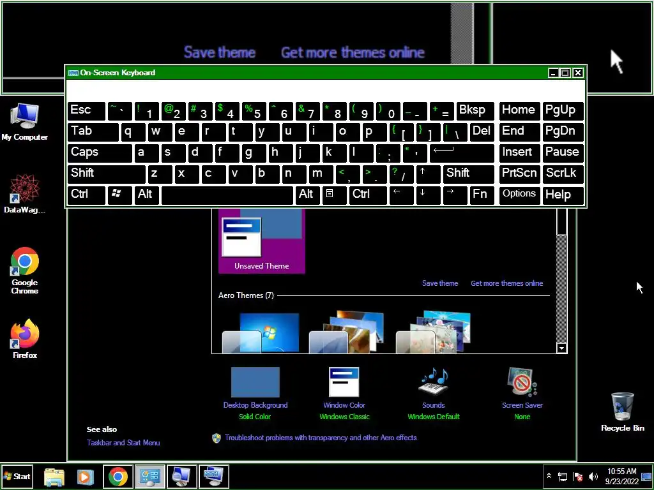Switch to Personalization Control Panel taskbar button
This screenshot has width=654, height=490.
pyautogui.click(x=150, y=477)
